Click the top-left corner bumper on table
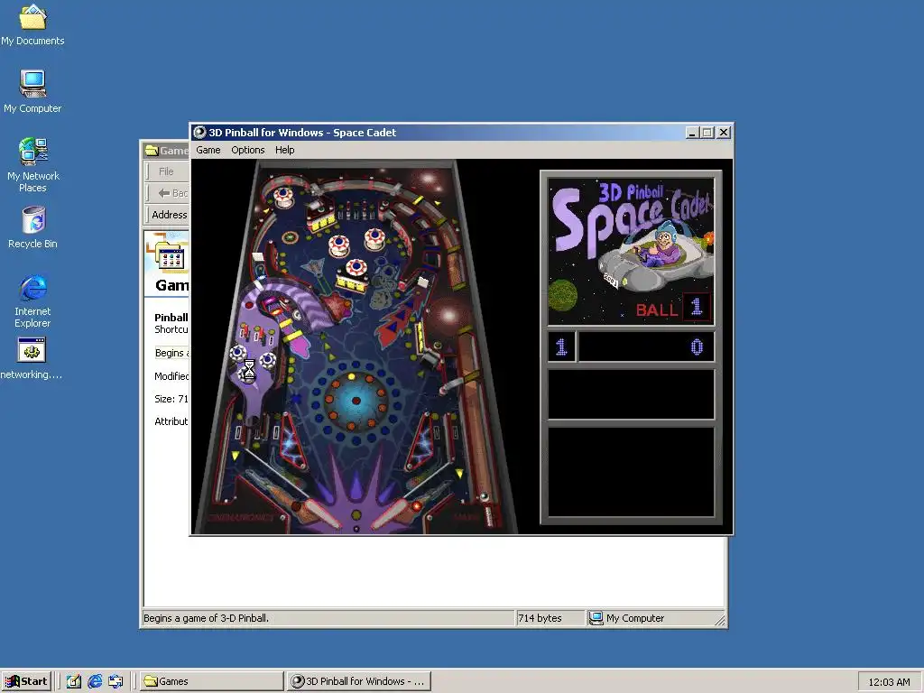This screenshot has width=924, height=693. coord(283,196)
